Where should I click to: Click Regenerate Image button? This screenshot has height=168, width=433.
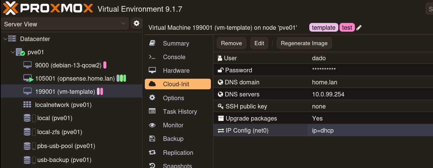(304, 43)
